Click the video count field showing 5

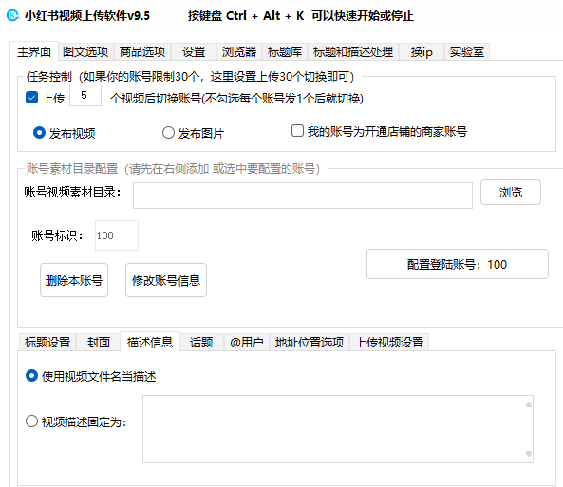(x=85, y=95)
